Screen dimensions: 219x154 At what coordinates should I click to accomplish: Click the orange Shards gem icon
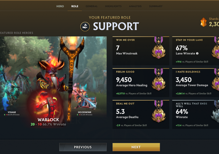[x=204, y=22]
